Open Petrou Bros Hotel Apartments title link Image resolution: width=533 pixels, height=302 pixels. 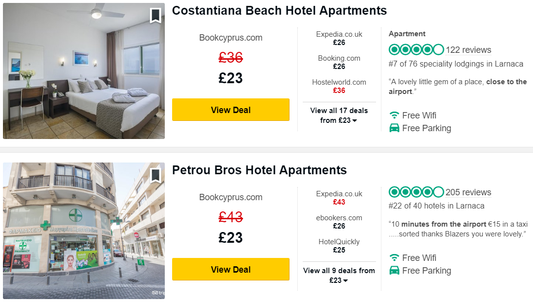(259, 170)
